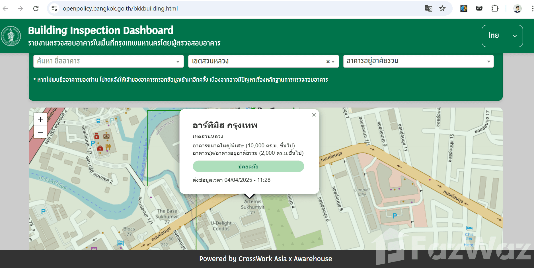
Task: Click the Bangkok city emblem logo
Action: pos(11,36)
